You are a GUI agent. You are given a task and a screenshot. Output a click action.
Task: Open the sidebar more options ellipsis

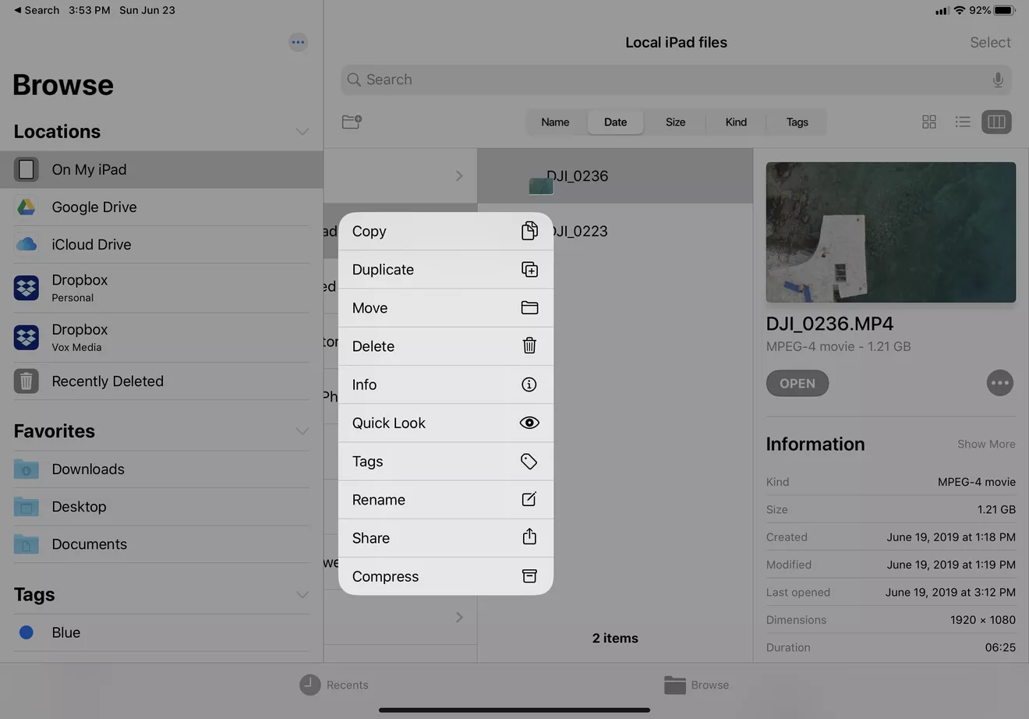click(x=298, y=42)
